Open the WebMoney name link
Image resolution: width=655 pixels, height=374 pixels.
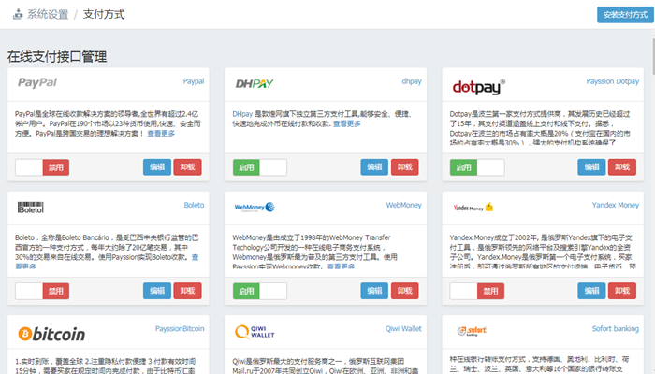tap(403, 205)
